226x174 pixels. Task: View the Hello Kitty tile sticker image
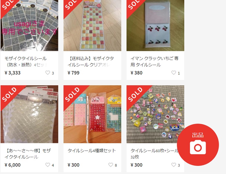click(92, 114)
